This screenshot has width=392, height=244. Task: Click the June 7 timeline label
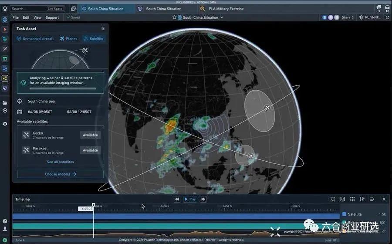(165, 206)
